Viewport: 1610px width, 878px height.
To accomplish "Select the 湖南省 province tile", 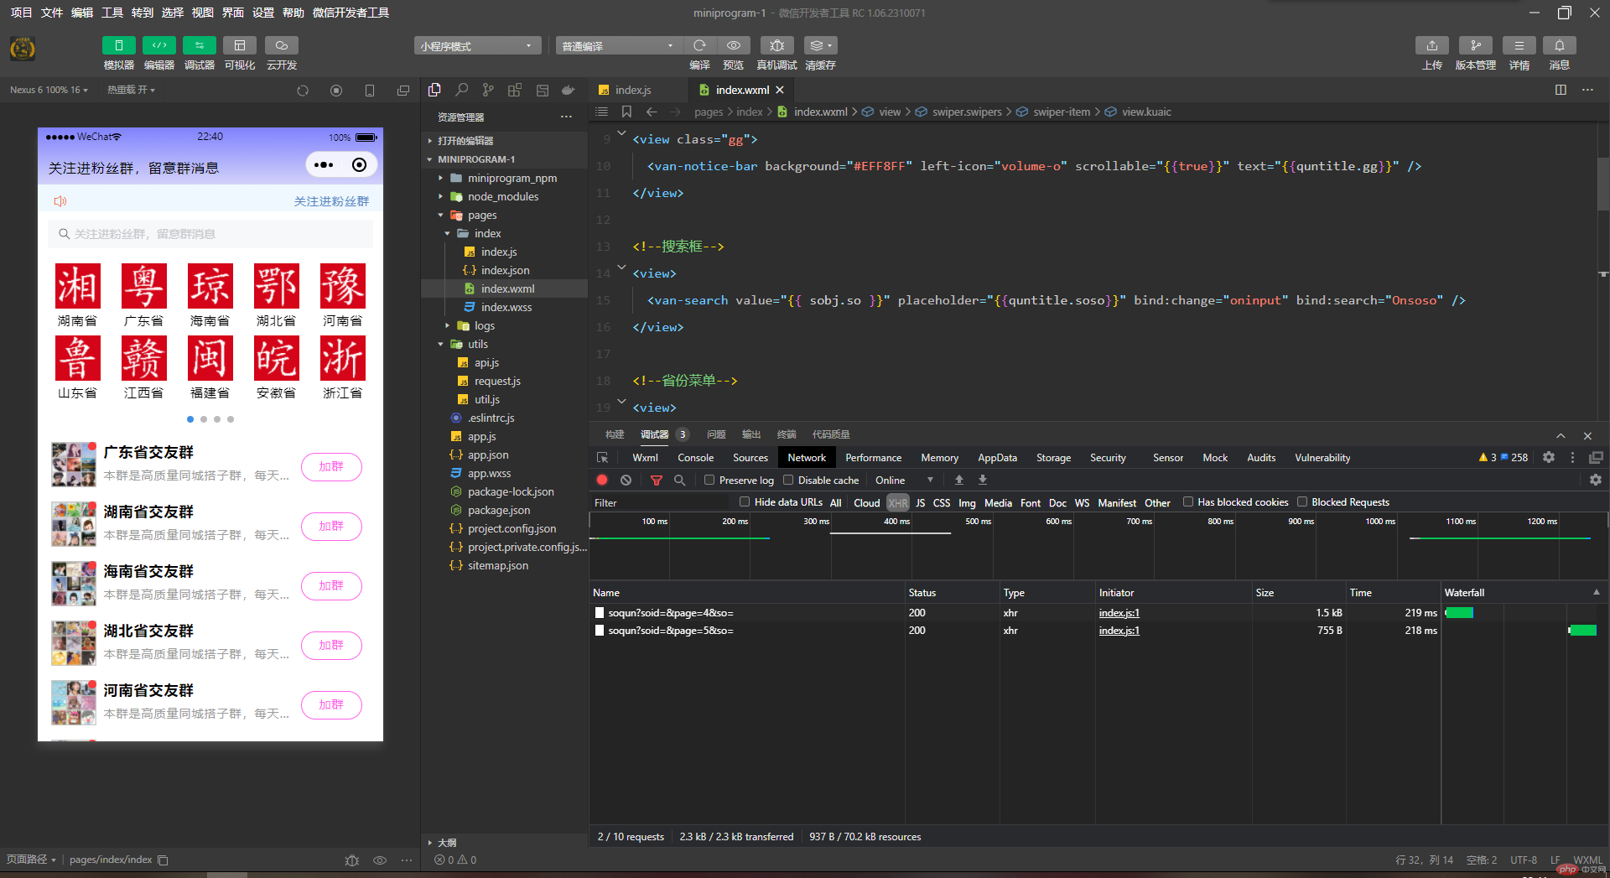I will click(x=77, y=294).
